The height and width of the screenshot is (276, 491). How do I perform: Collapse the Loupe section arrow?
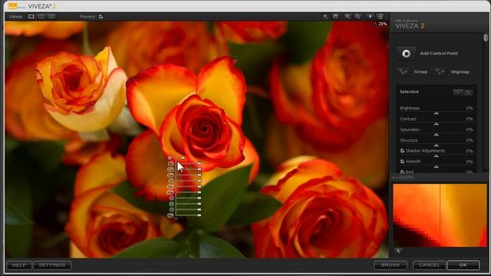tap(394, 177)
